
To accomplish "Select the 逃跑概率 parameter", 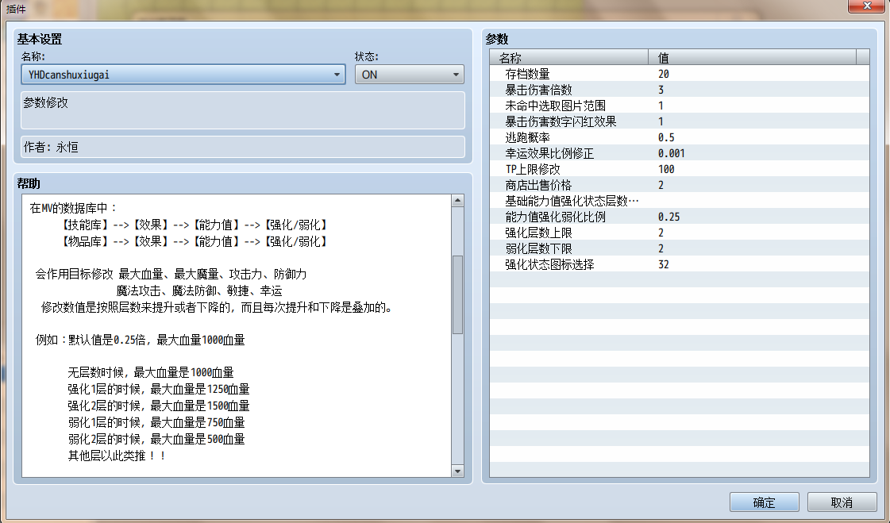I will (556, 137).
